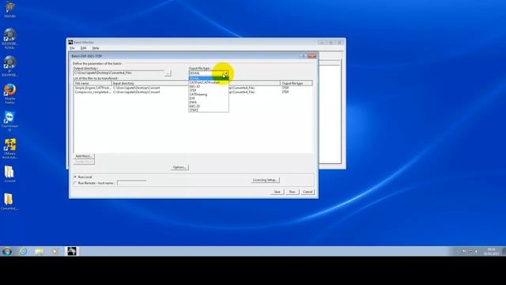Browse for output directory with ... button

coord(168,74)
